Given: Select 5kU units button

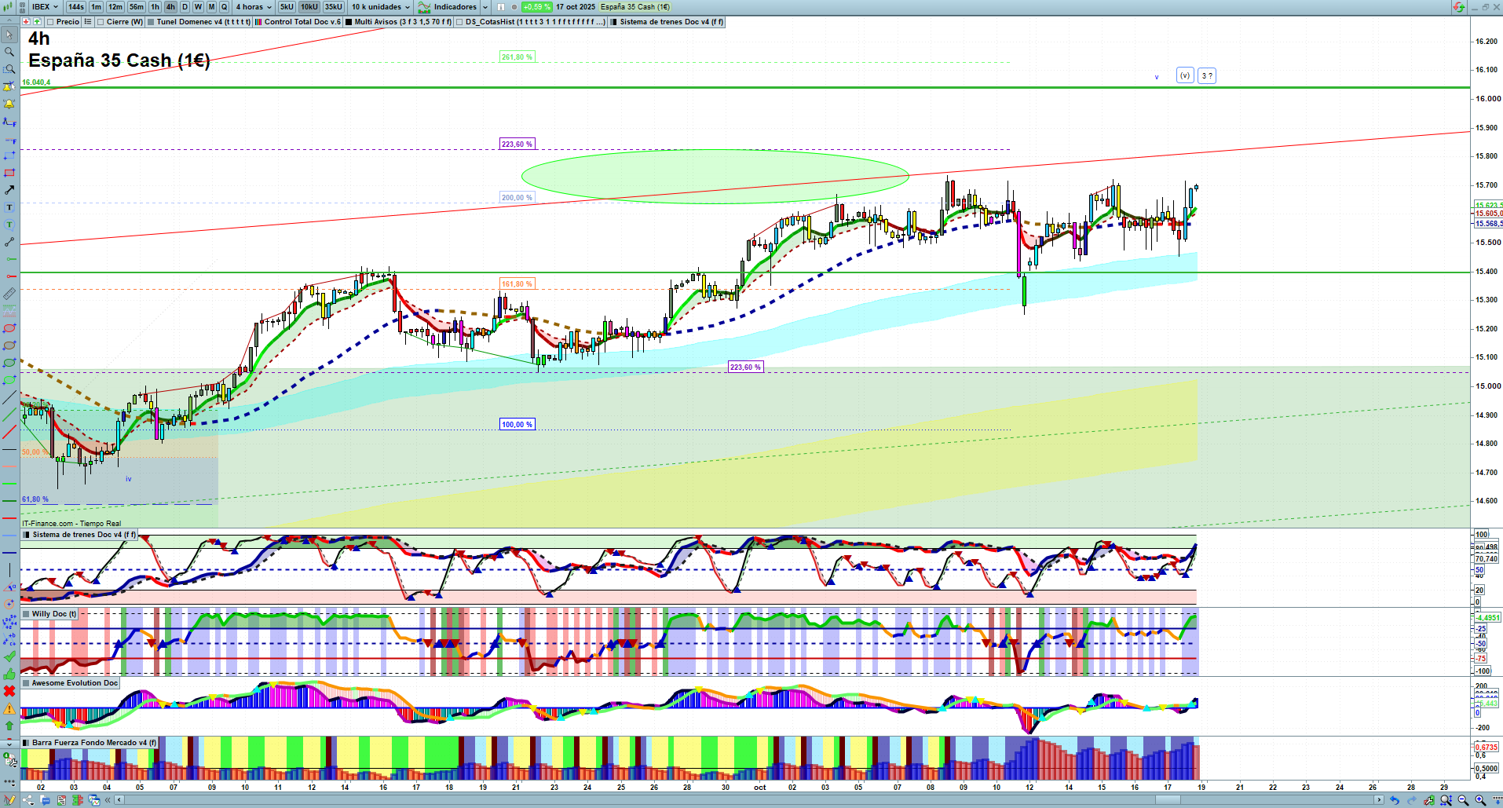Looking at the screenshot, I should [287, 7].
